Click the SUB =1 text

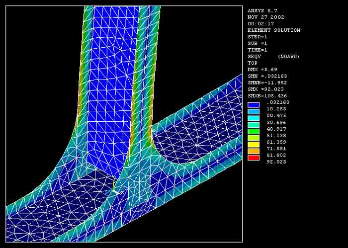258,43
